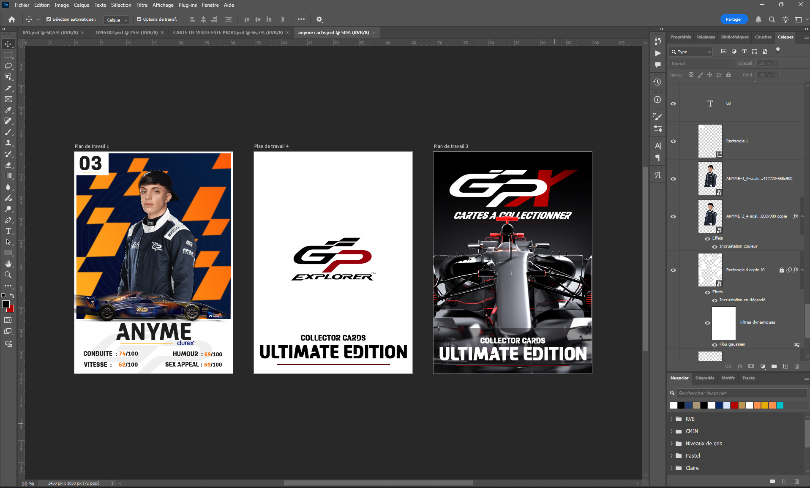Delete layer with trash icon in layers panel
The width and height of the screenshot is (810, 488).
coord(797,366)
